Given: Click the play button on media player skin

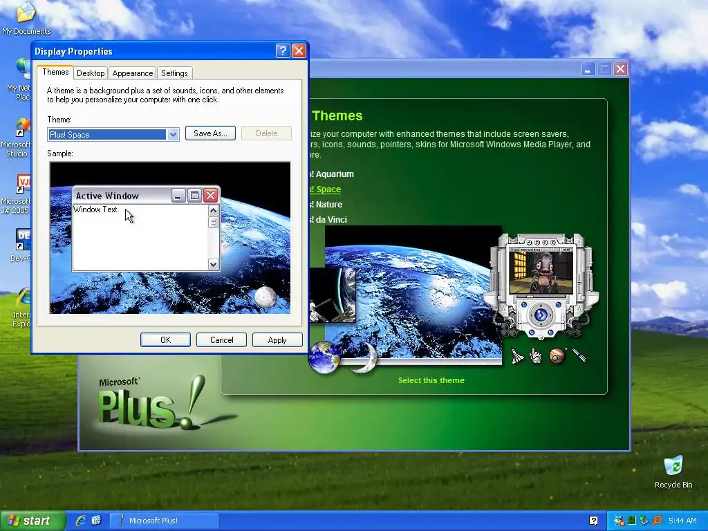Looking at the screenshot, I should [x=541, y=315].
